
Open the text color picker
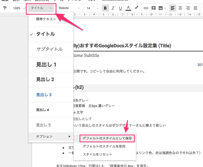coord(128,8)
